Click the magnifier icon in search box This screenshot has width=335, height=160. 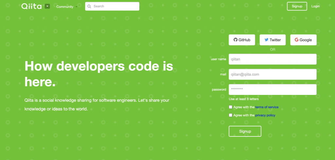pos(89,6)
